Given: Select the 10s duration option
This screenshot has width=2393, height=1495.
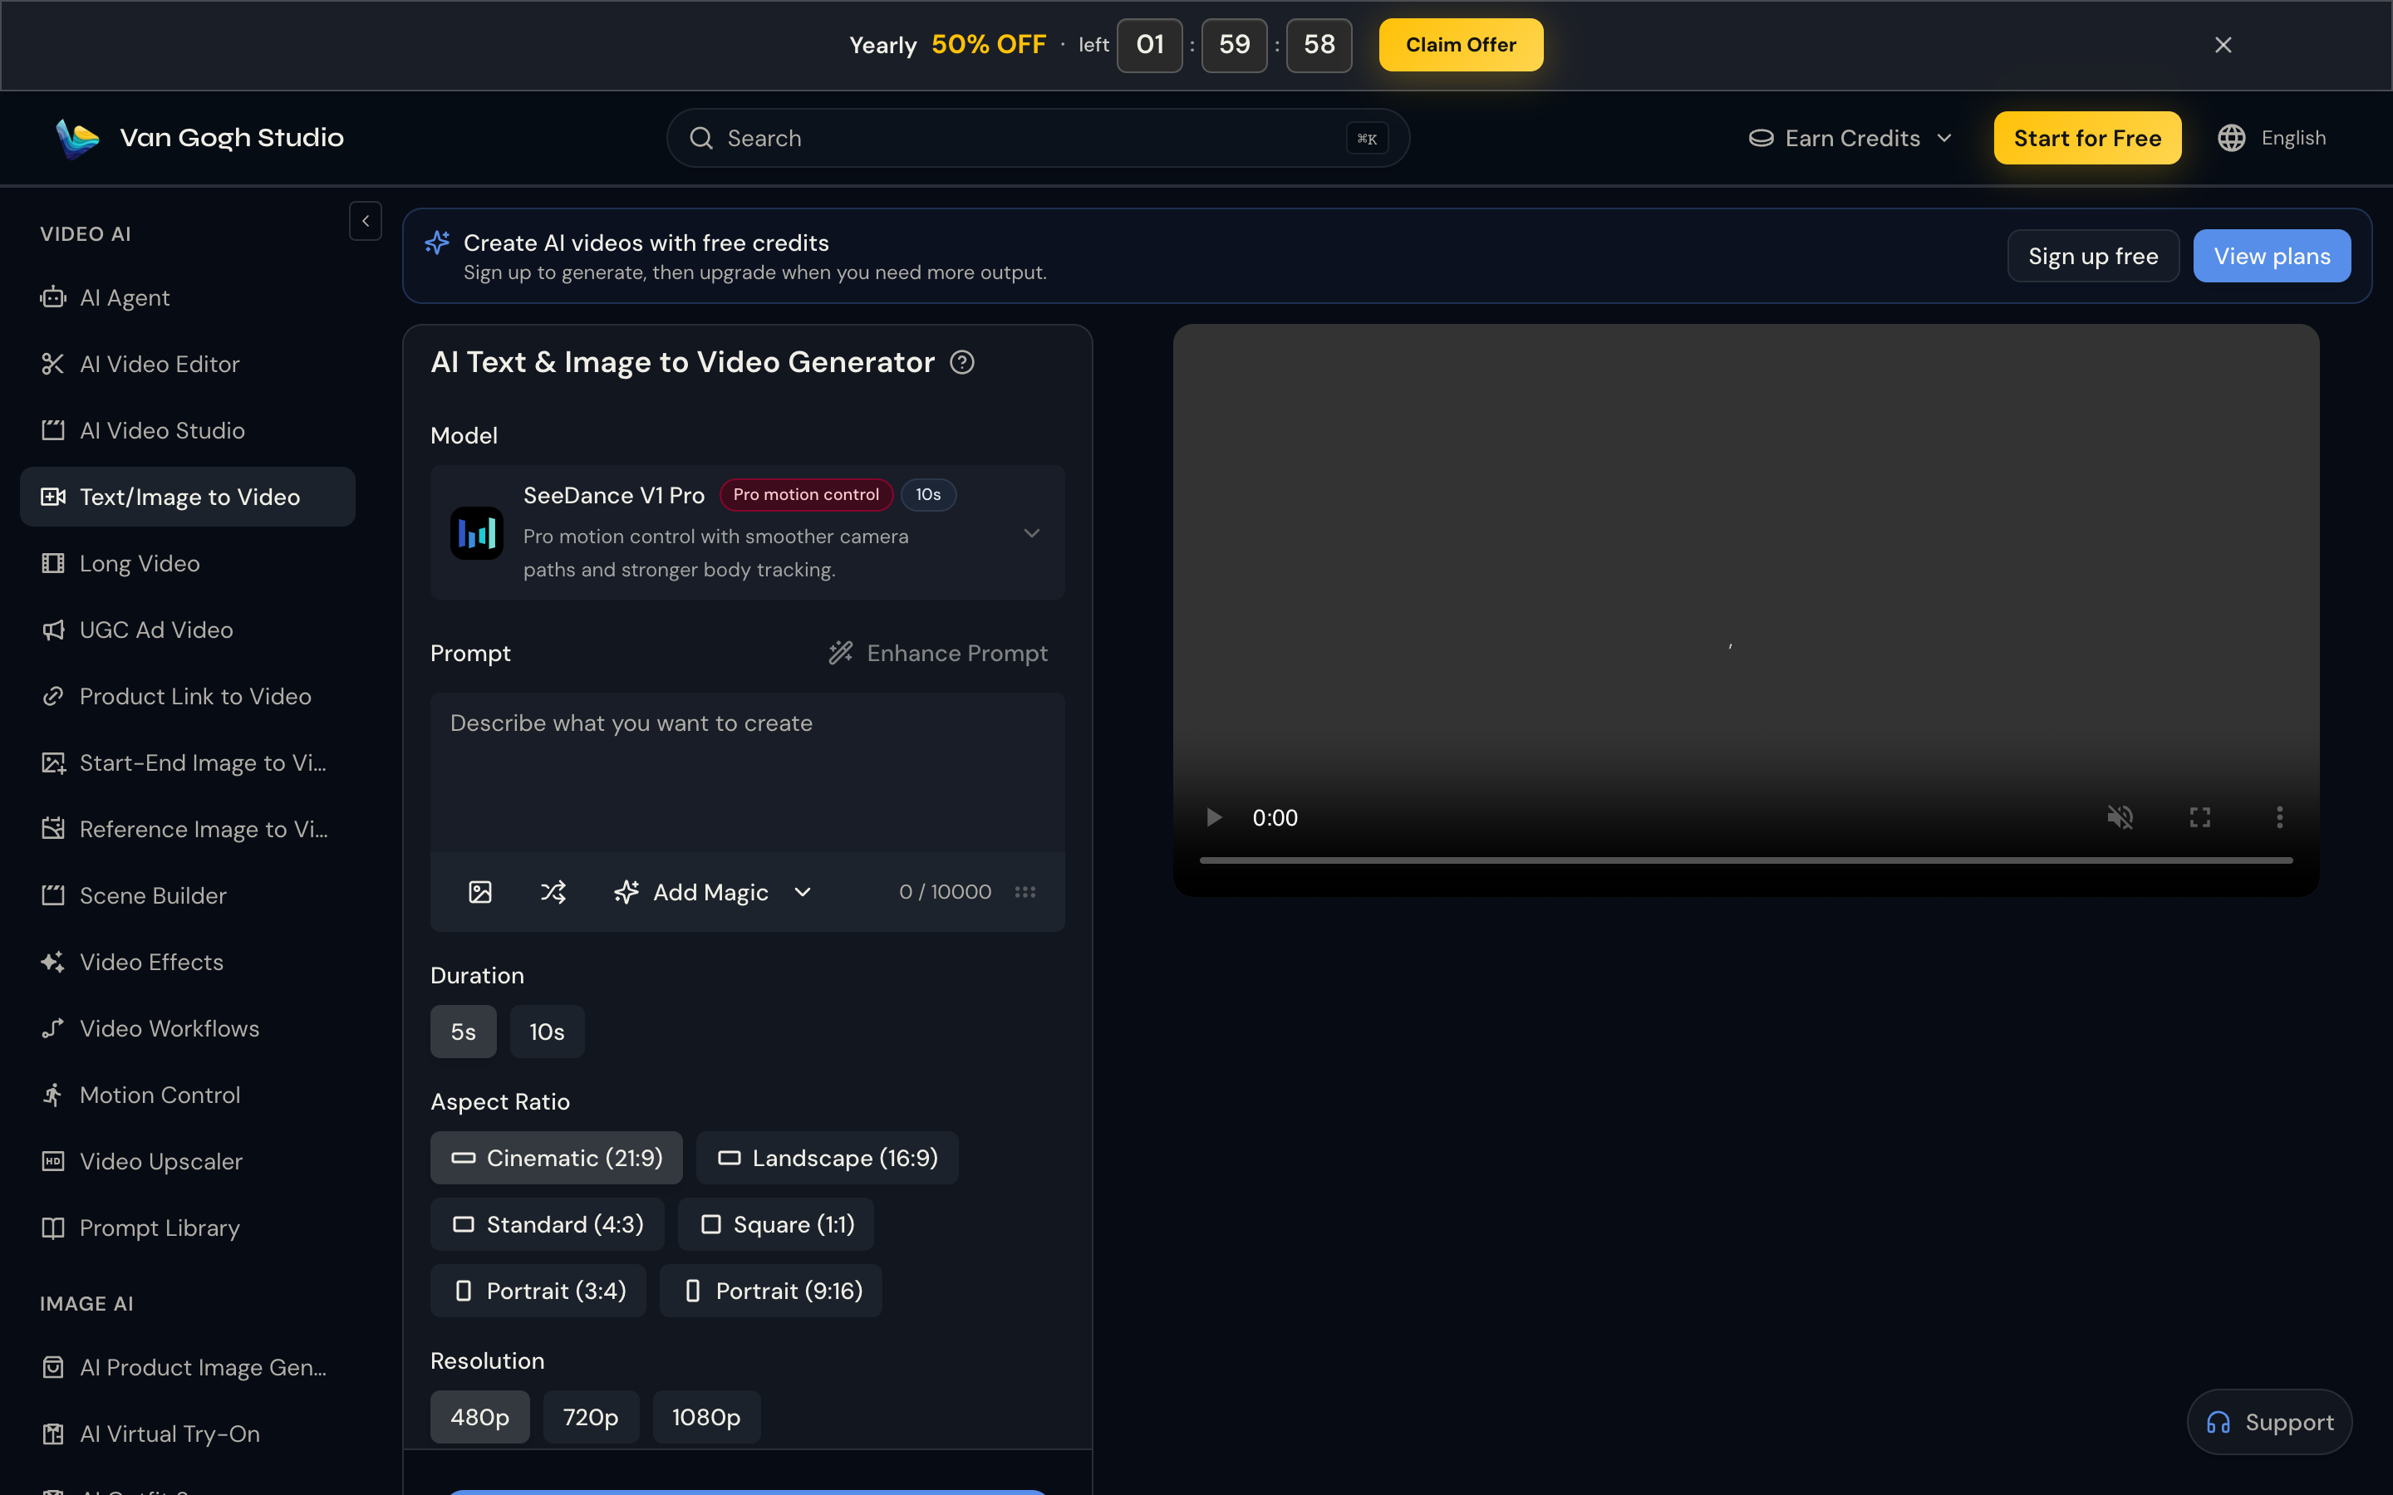Looking at the screenshot, I should tap(547, 1032).
